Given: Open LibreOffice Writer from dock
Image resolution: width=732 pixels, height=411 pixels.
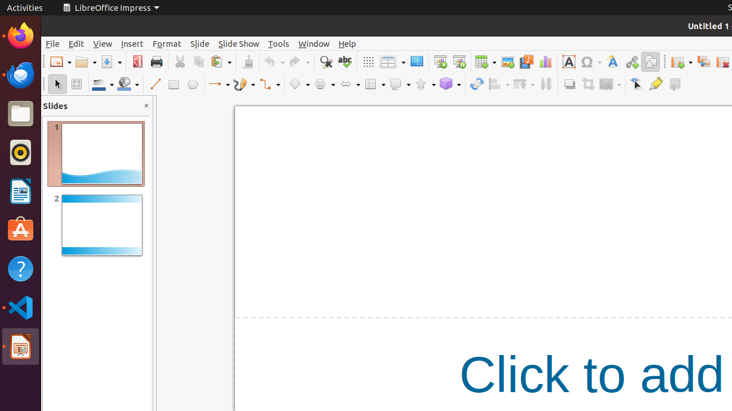Looking at the screenshot, I should [21, 191].
